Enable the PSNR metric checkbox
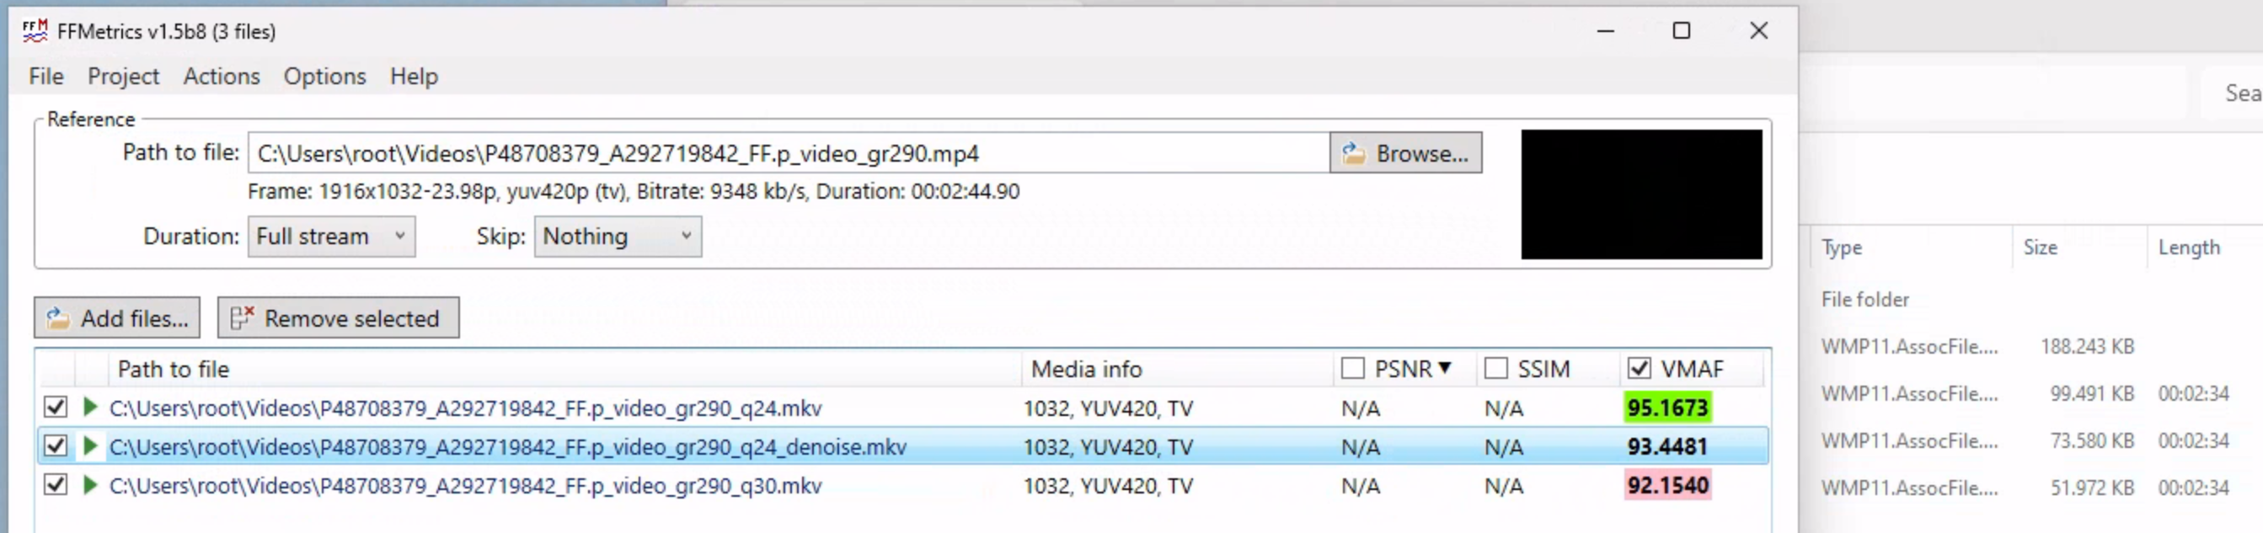The width and height of the screenshot is (2263, 533). (1353, 368)
